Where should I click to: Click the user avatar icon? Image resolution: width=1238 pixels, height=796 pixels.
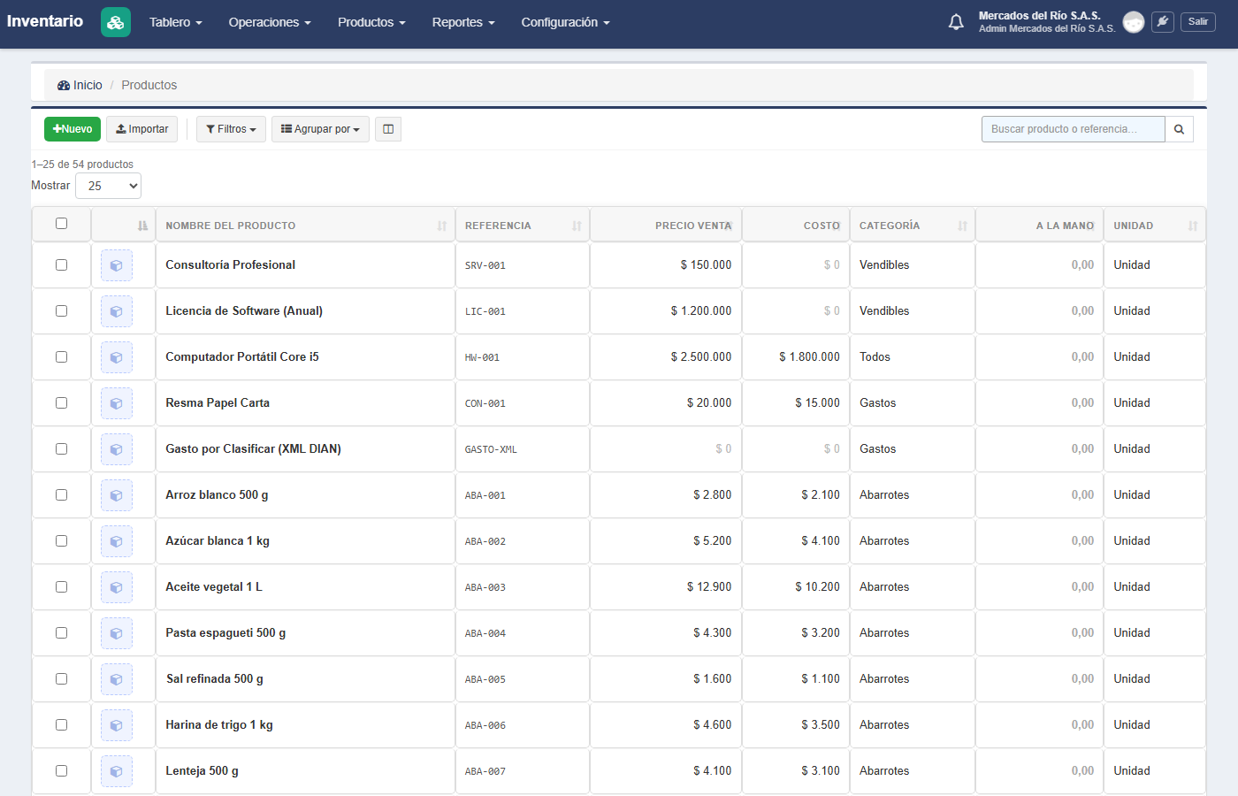1134,22
